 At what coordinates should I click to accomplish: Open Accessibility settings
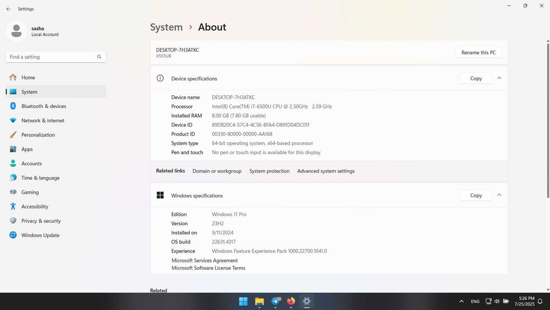point(56,207)
